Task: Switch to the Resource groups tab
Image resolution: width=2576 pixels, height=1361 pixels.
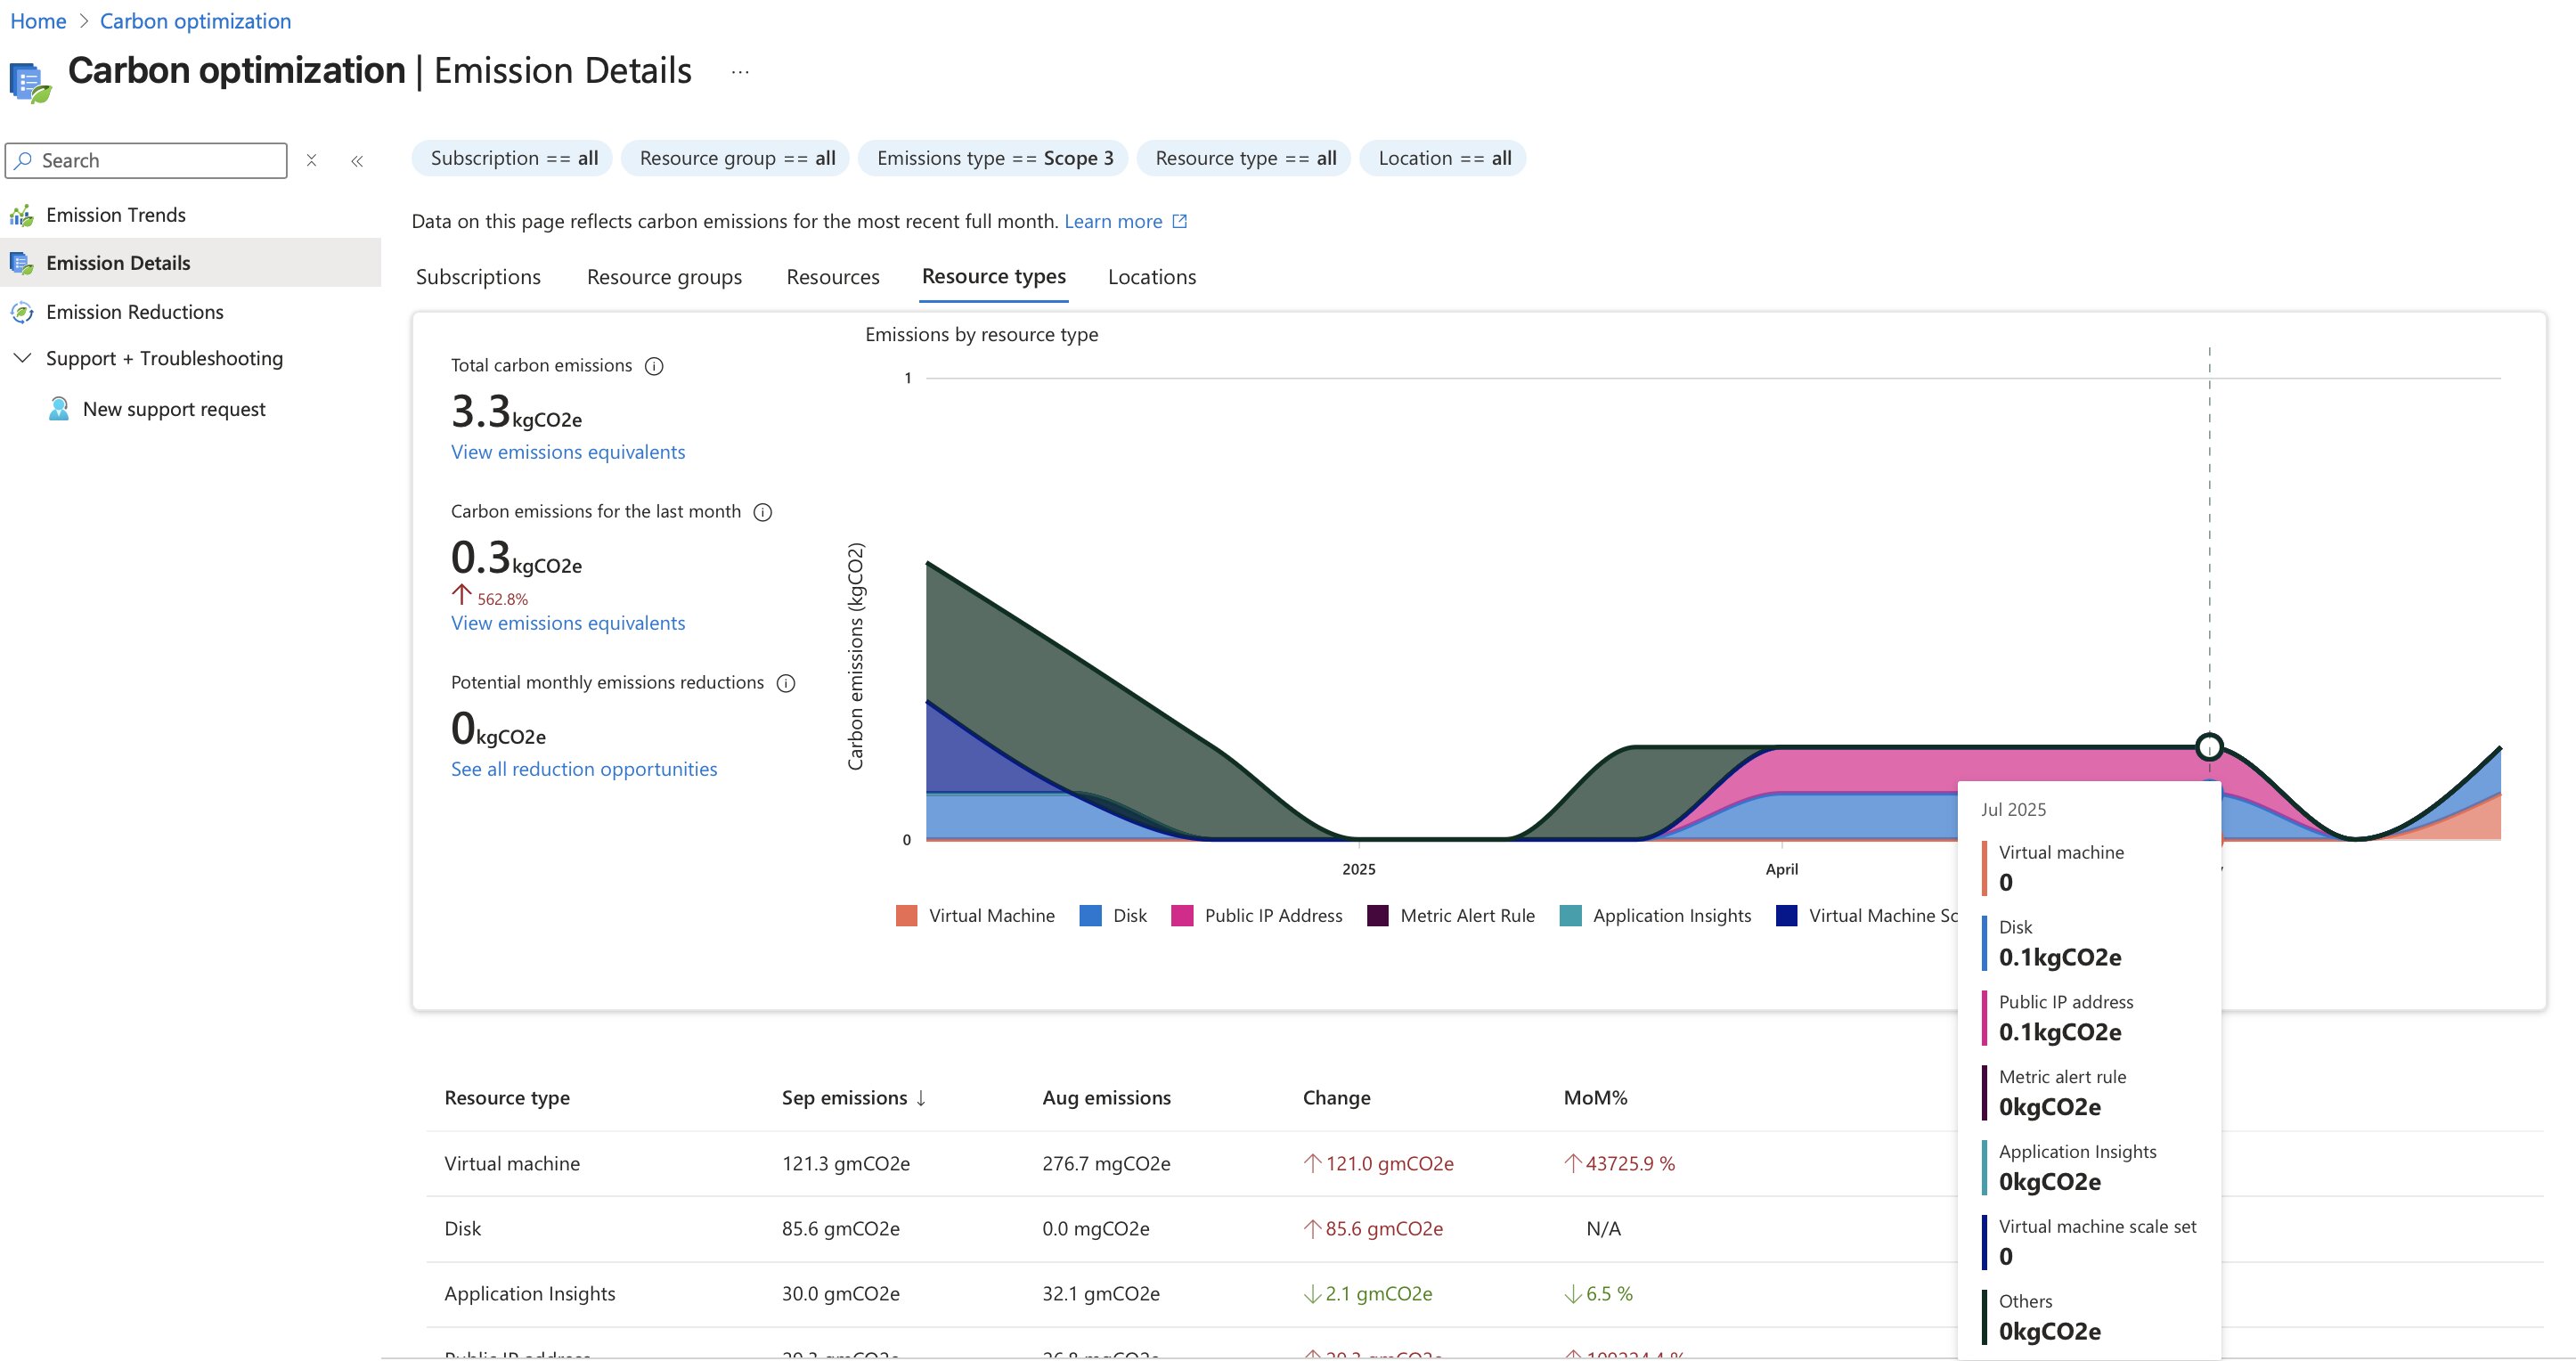Action: 664,277
